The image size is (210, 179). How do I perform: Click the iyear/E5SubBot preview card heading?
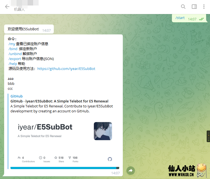45,127
